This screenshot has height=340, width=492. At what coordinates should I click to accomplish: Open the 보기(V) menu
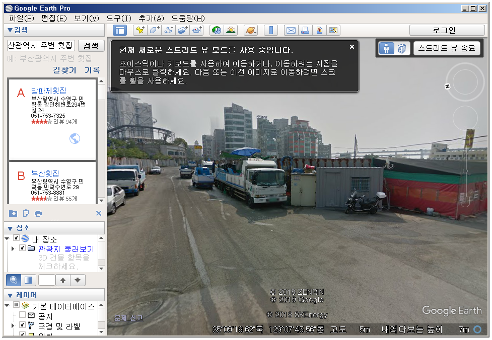86,19
